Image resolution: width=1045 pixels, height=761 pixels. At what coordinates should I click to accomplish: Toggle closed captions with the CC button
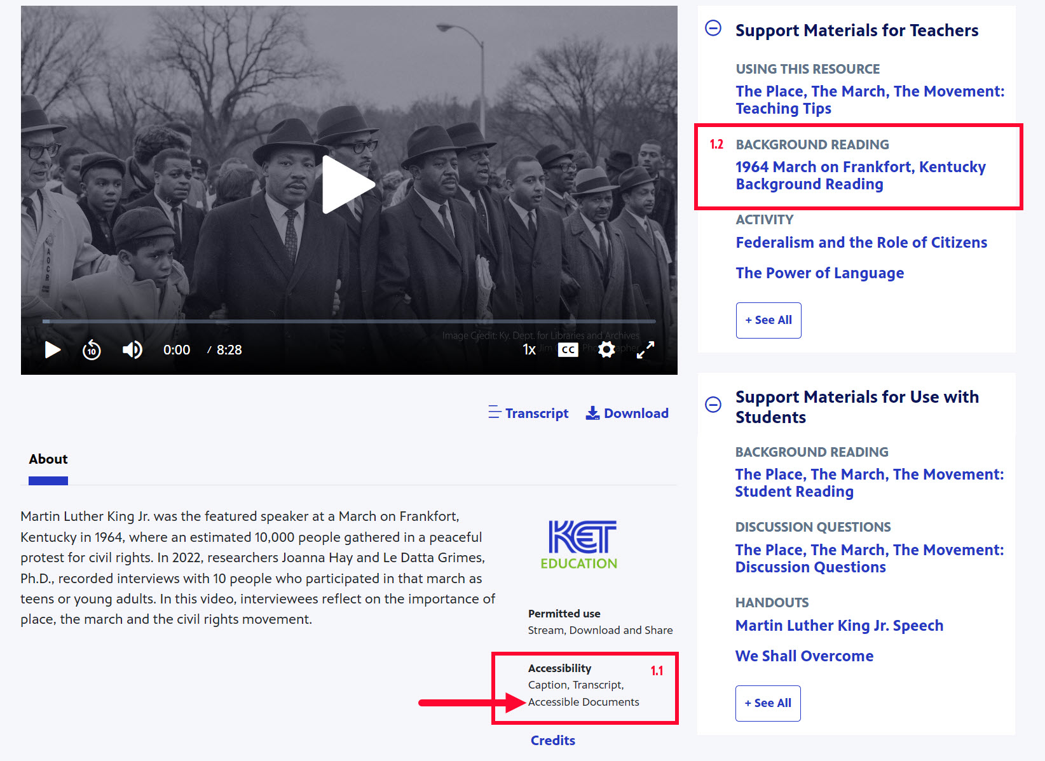point(568,349)
